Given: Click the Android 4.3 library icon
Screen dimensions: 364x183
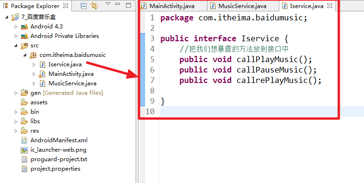Looking at the screenshot, I should pos(24,27).
